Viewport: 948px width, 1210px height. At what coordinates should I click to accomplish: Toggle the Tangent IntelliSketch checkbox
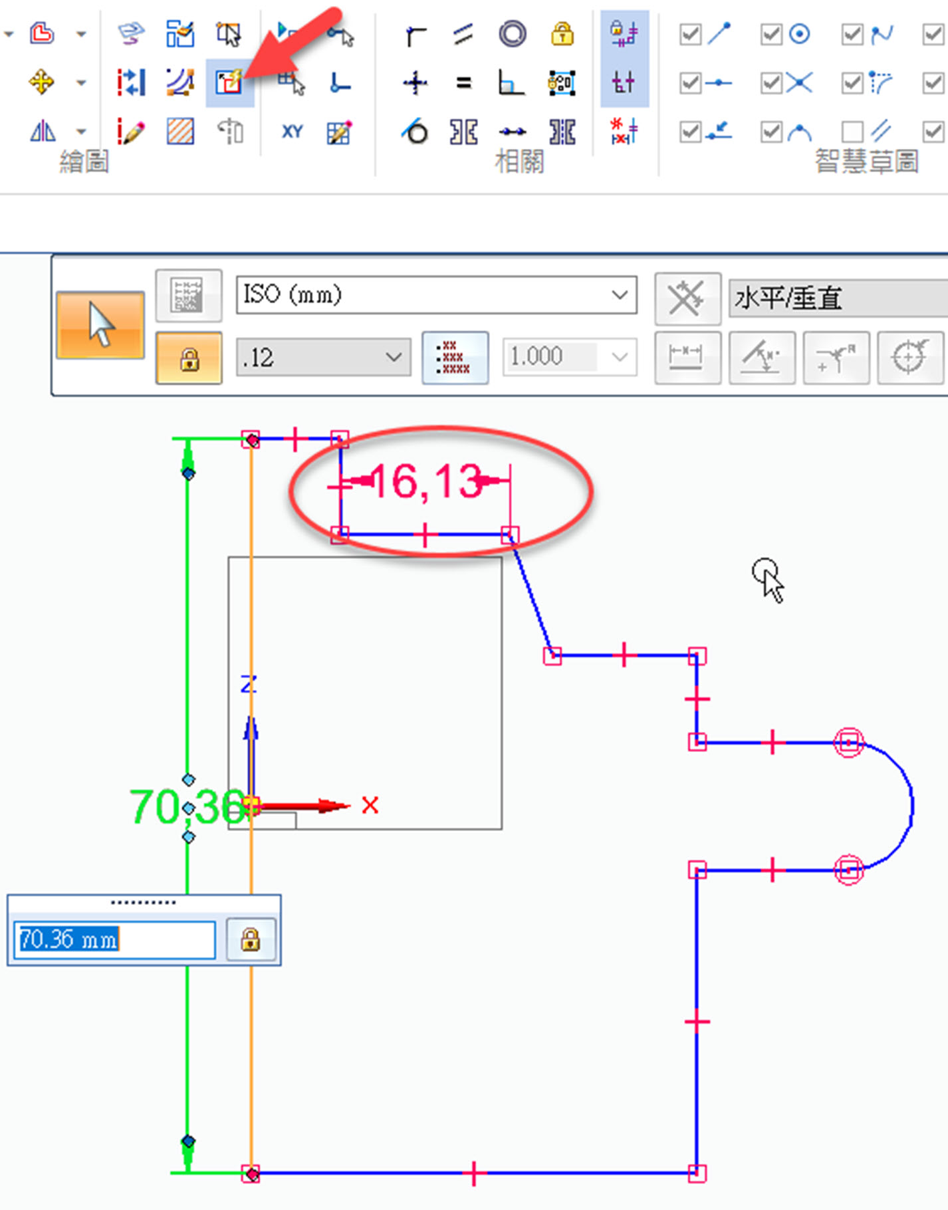[x=852, y=83]
